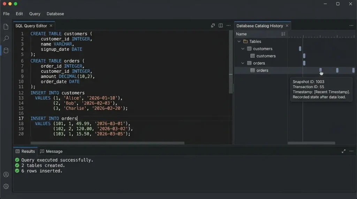Screen dimensions: 357x199
Task: Click the parent orders table icon
Action: click(249, 63)
